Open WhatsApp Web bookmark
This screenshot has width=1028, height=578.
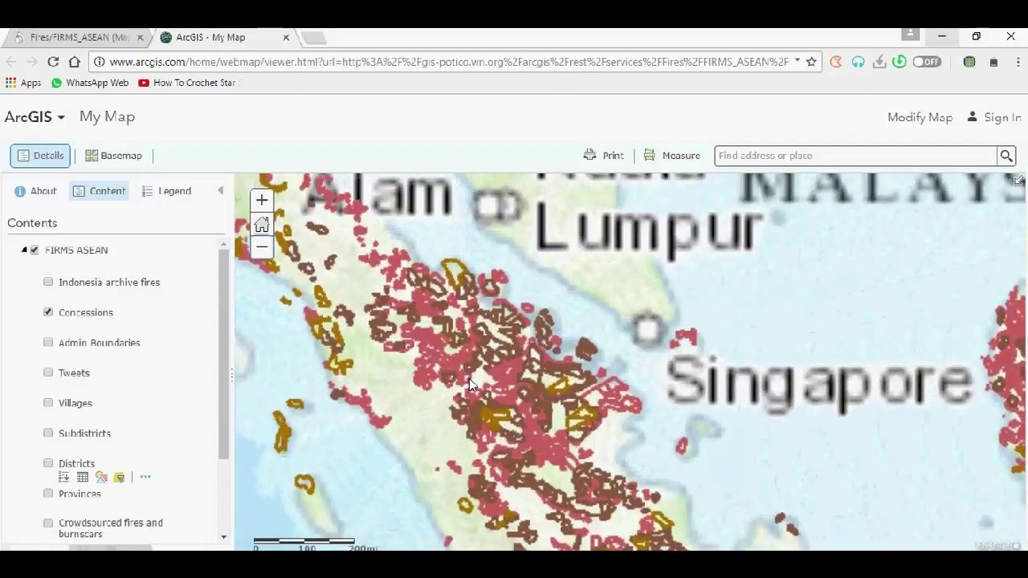(89, 83)
